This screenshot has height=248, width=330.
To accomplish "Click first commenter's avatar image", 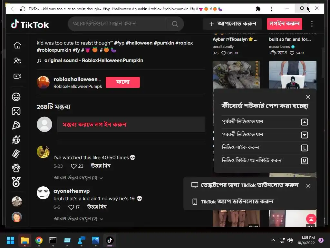I will (43, 152).
